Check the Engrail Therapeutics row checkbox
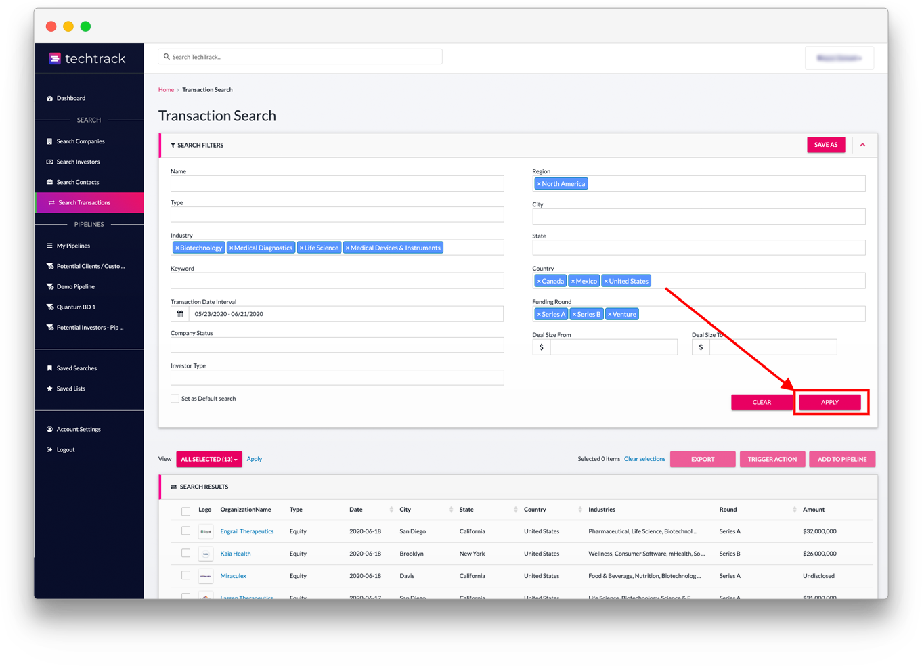 click(x=185, y=531)
